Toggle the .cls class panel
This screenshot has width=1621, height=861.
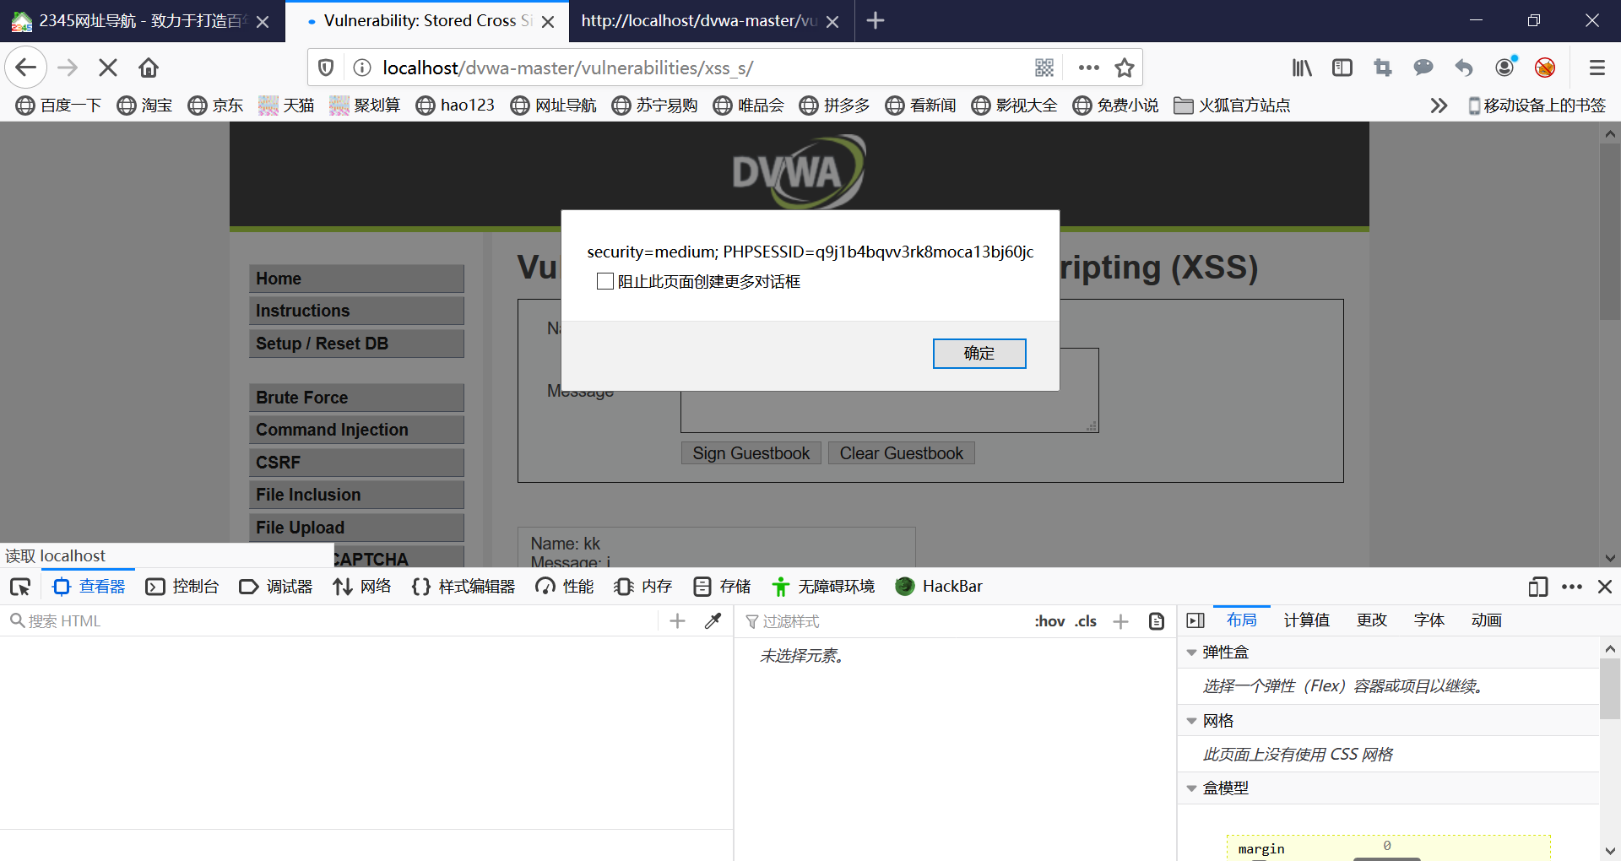(1086, 622)
